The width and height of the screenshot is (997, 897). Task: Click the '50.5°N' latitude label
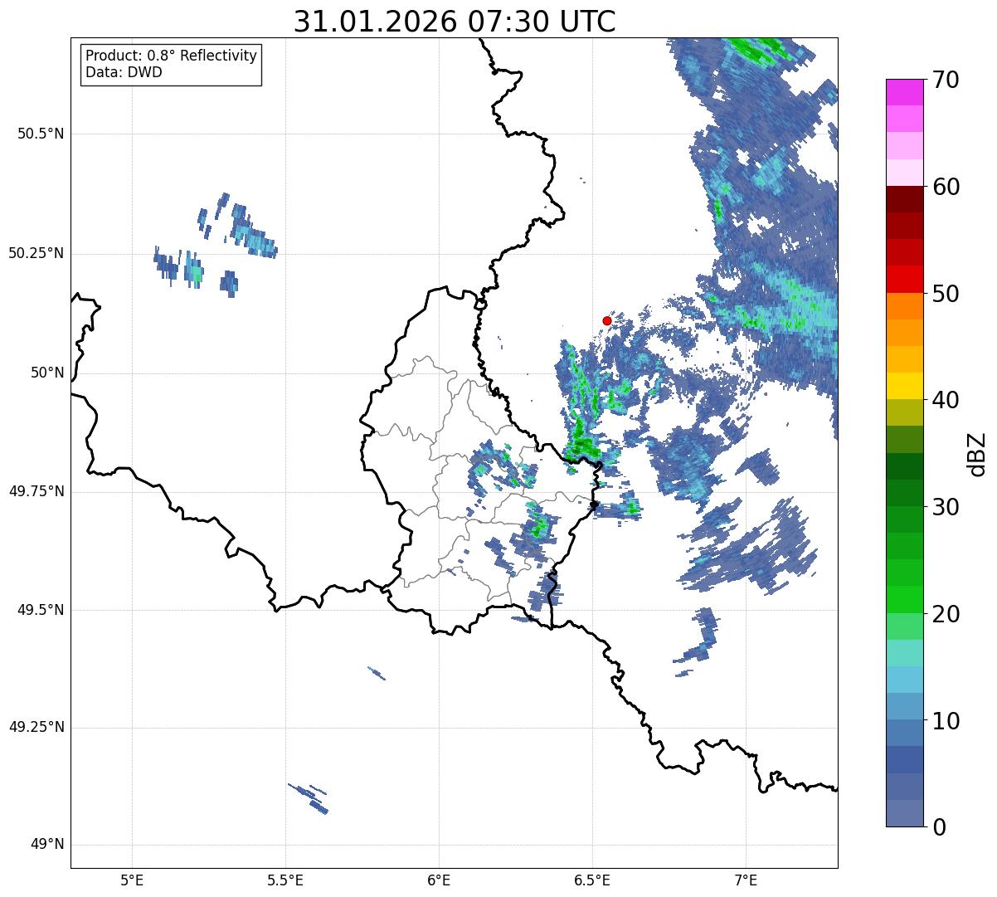(x=41, y=134)
